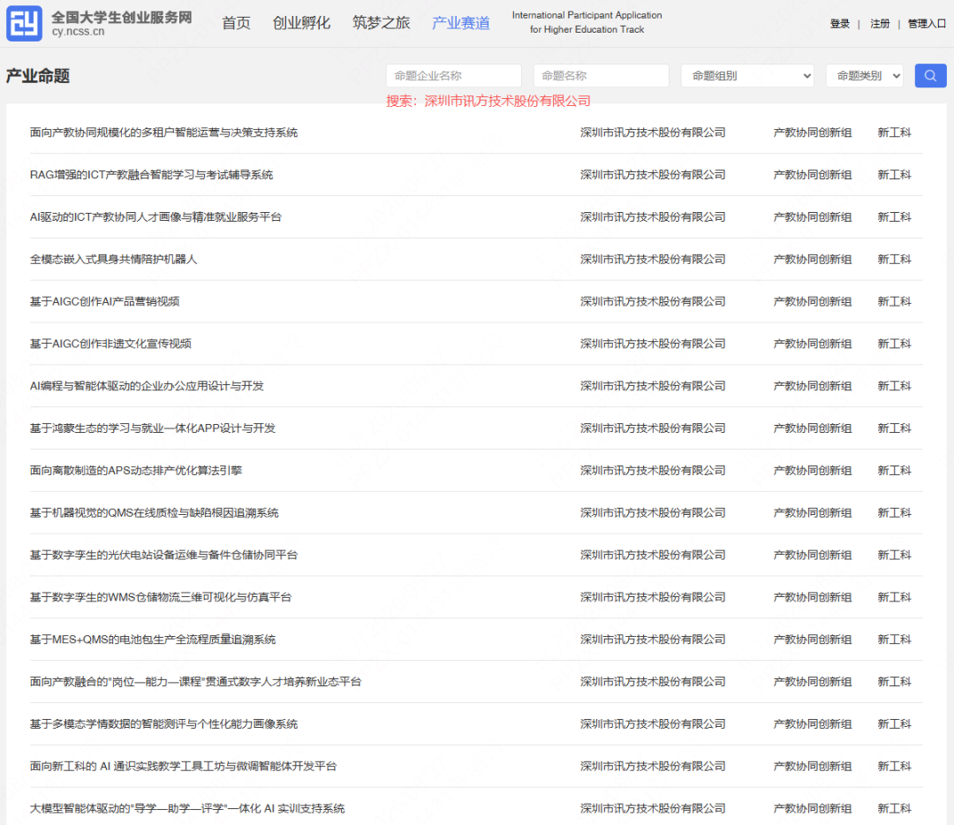Viewport: 954px width, 825px height.
Task: Click the blue search magnifier button
Action: tap(930, 75)
